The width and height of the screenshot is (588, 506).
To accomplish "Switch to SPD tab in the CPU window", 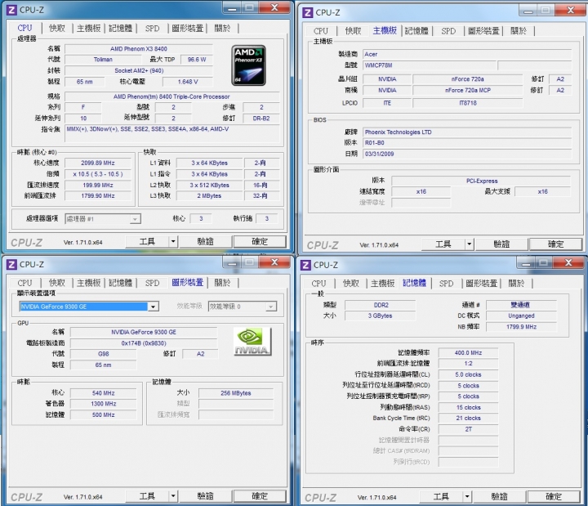I will [x=152, y=28].
